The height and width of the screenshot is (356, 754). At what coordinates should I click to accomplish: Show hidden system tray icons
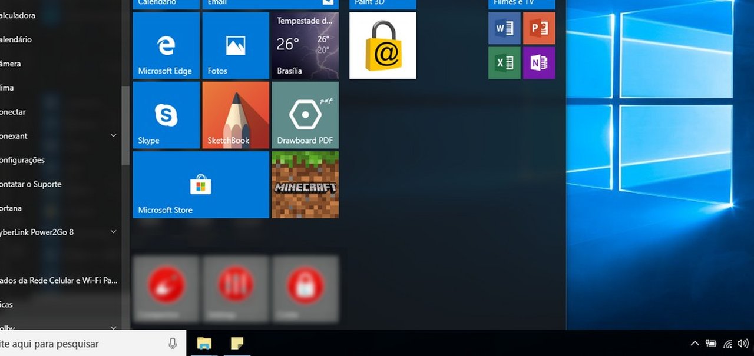tap(695, 344)
